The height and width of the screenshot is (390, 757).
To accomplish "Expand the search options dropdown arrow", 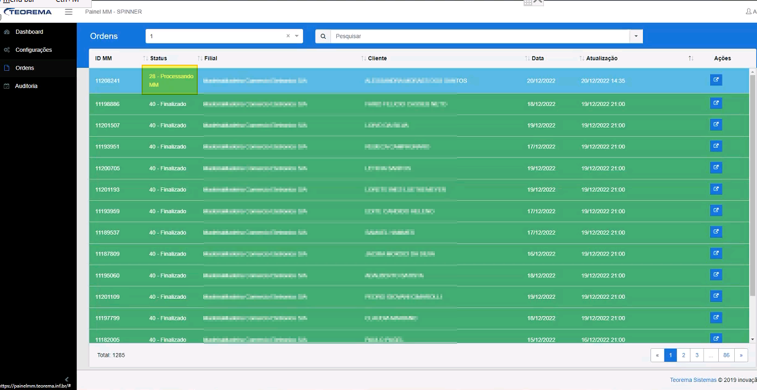I will tap(636, 36).
